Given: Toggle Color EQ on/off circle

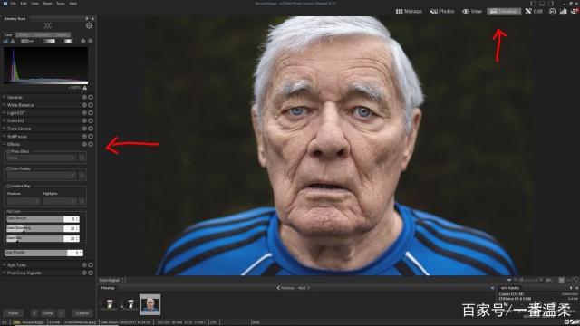Looking at the screenshot, I should (91, 120).
